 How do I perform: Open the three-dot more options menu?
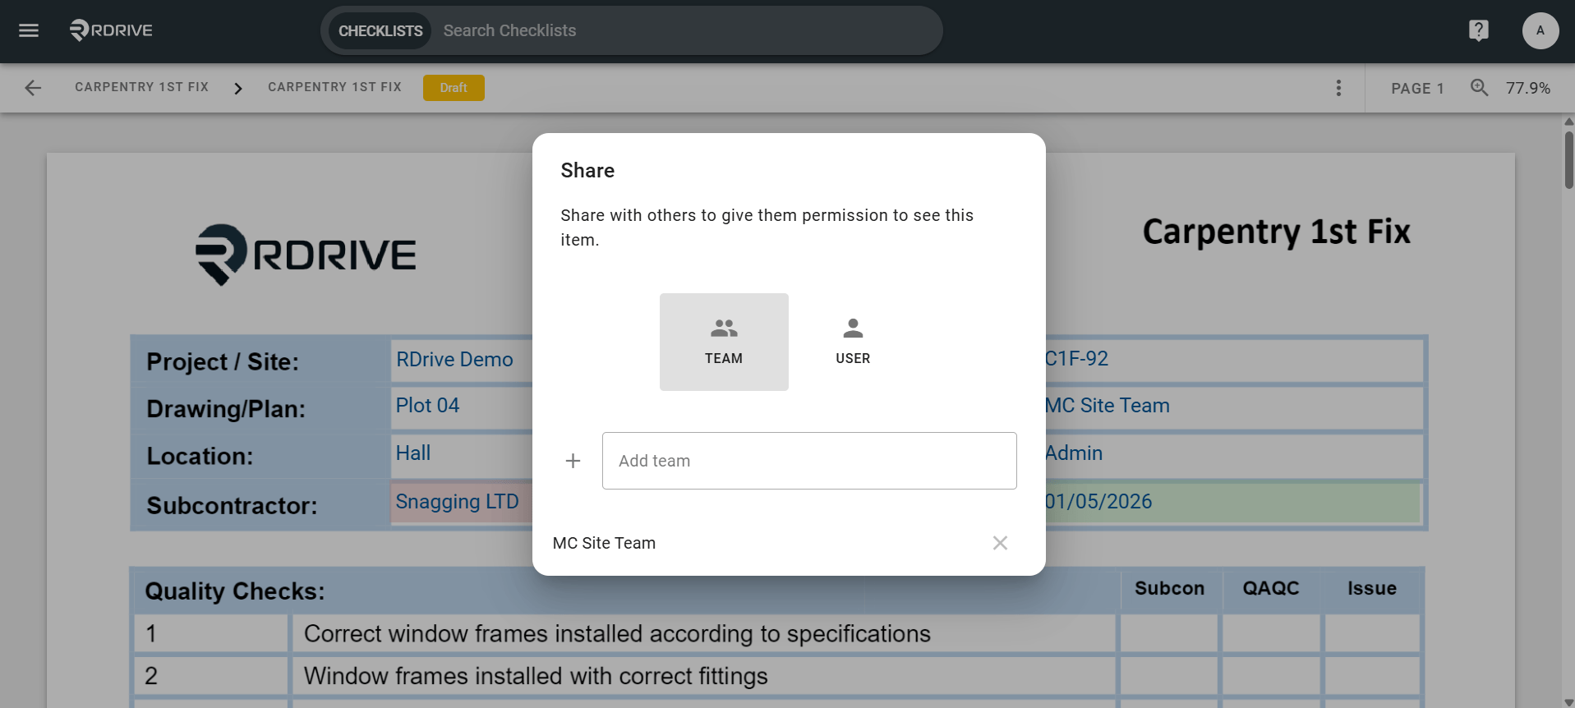pos(1338,88)
